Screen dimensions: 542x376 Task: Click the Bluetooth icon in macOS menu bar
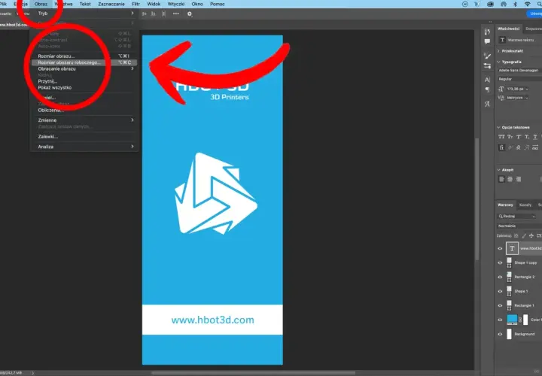pos(515,5)
